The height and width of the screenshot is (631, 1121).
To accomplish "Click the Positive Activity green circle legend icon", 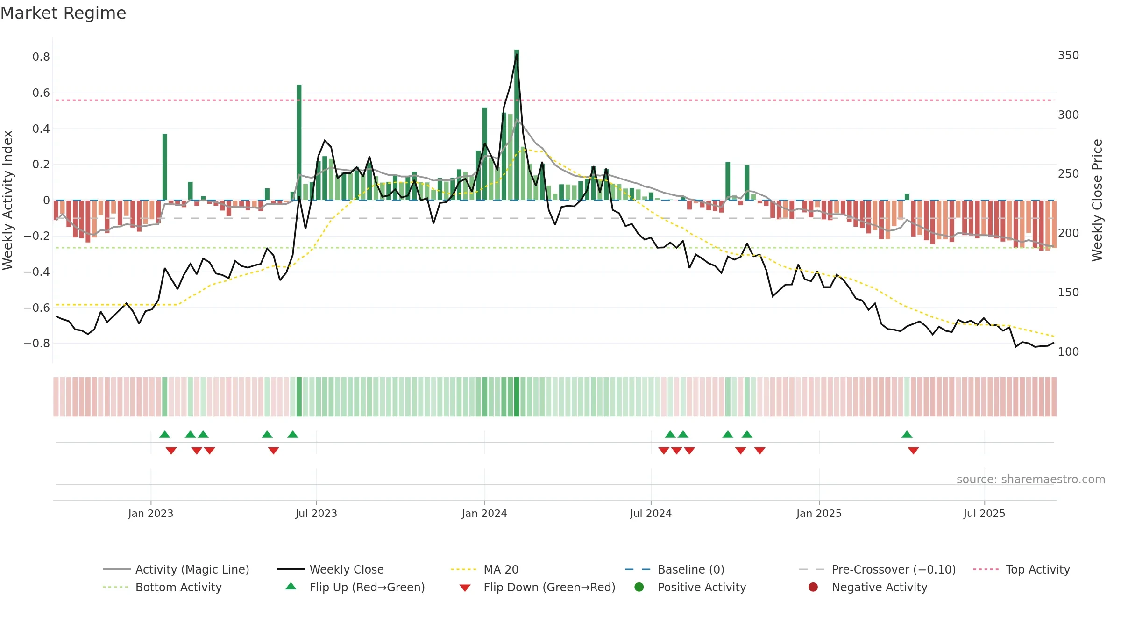I will click(x=639, y=587).
